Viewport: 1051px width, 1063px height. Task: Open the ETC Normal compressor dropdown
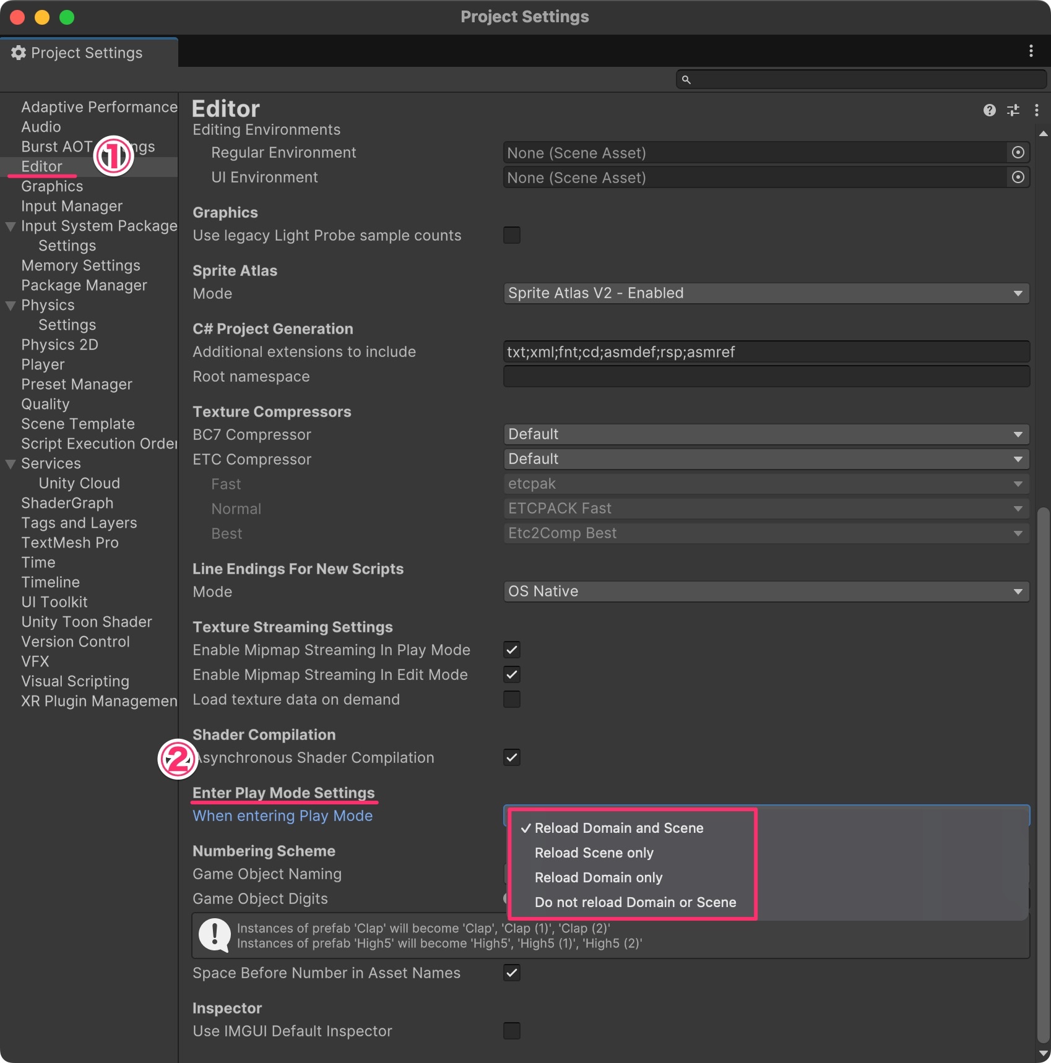click(x=766, y=509)
